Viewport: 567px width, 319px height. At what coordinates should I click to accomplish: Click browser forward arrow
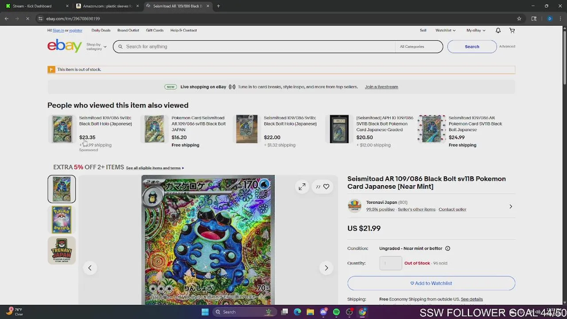tap(17, 19)
